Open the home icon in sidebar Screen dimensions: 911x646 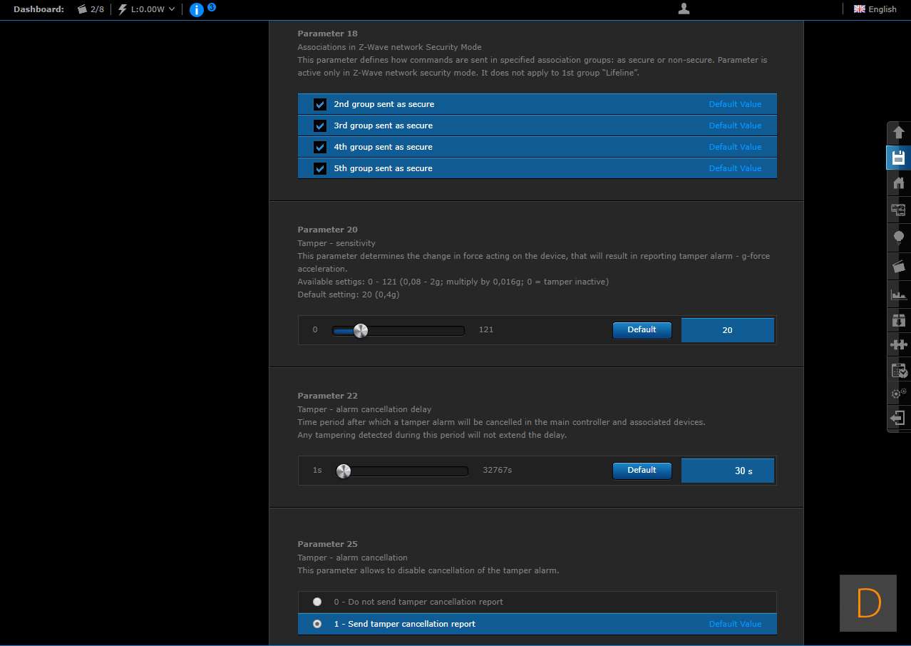pos(898,183)
